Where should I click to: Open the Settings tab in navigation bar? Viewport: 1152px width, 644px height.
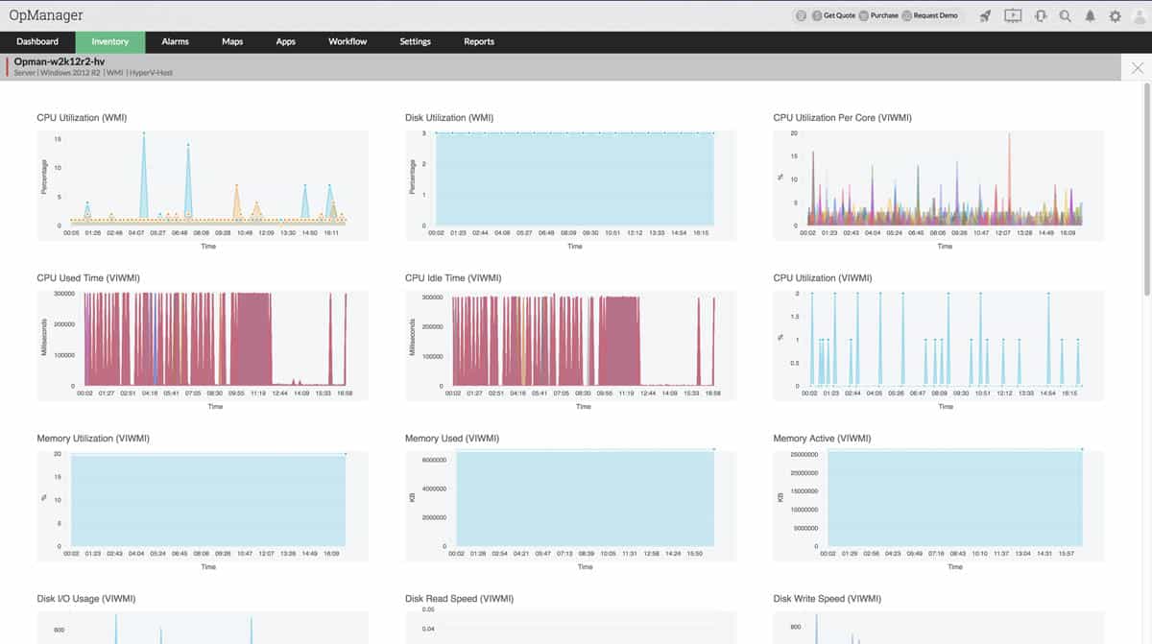416,41
